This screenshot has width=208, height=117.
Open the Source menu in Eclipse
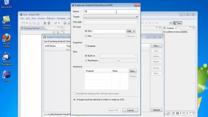click(41, 18)
